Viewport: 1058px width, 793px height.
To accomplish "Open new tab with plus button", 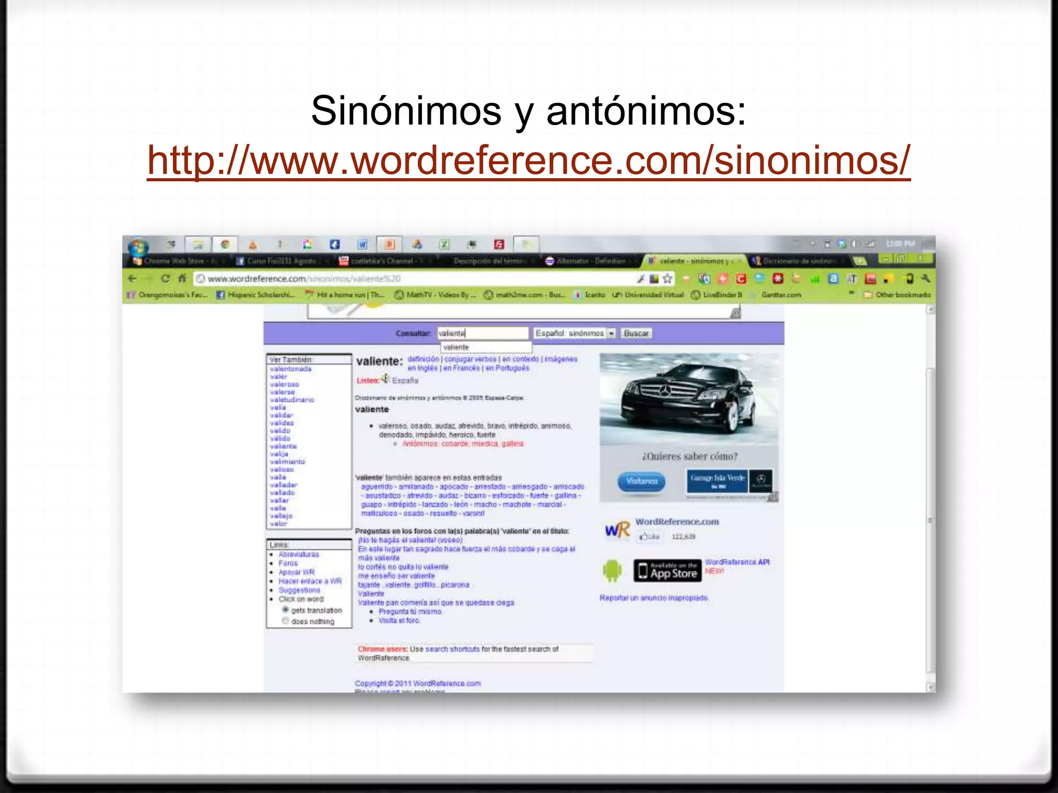I will click(860, 261).
